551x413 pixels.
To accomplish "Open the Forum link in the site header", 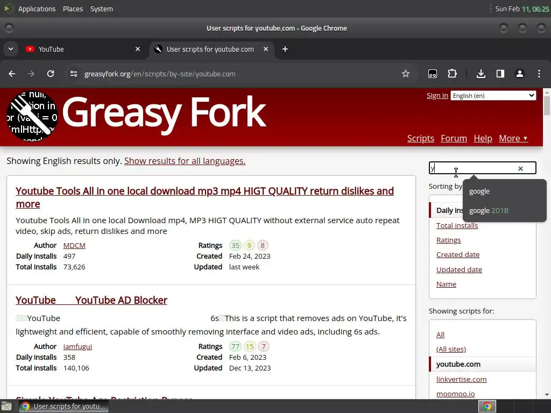I will (x=454, y=138).
